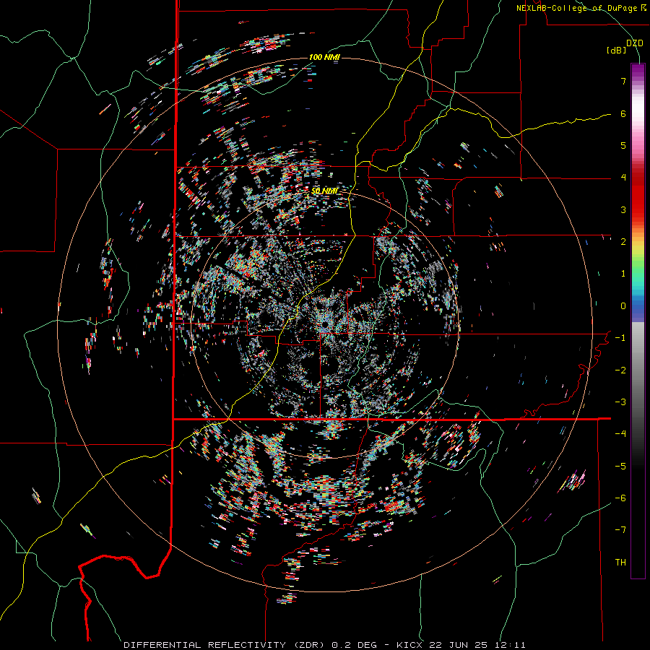Click the -6 value on color scale
The image size is (650, 650).
tap(620, 498)
